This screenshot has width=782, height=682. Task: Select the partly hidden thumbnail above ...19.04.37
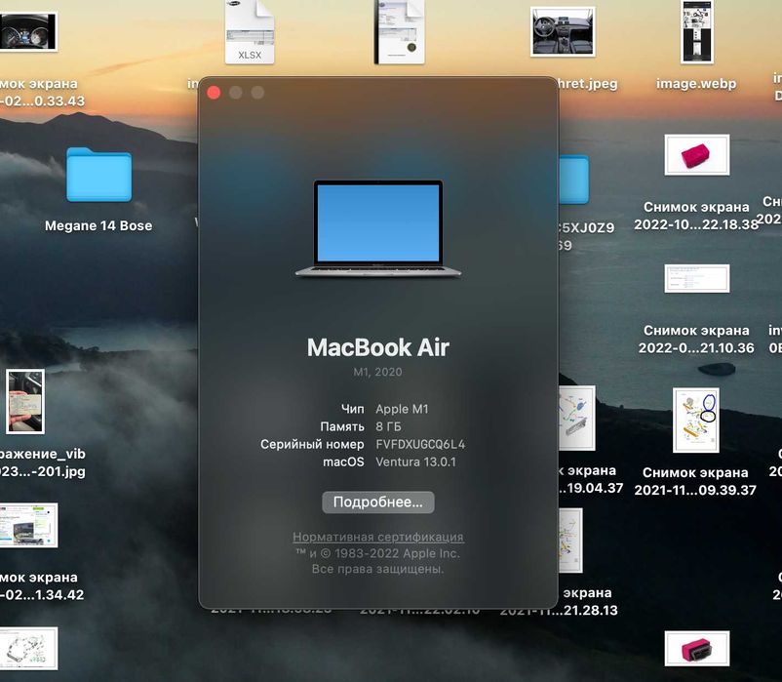coord(577,419)
